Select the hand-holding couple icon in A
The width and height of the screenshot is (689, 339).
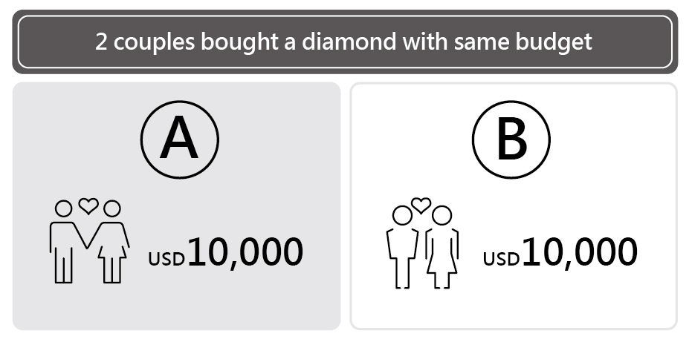point(89,240)
